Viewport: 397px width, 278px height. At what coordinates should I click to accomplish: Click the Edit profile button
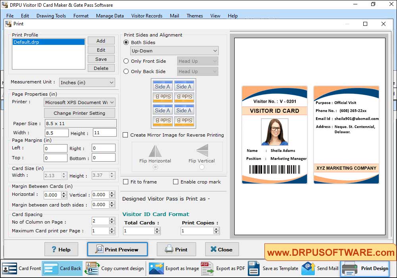101,50
